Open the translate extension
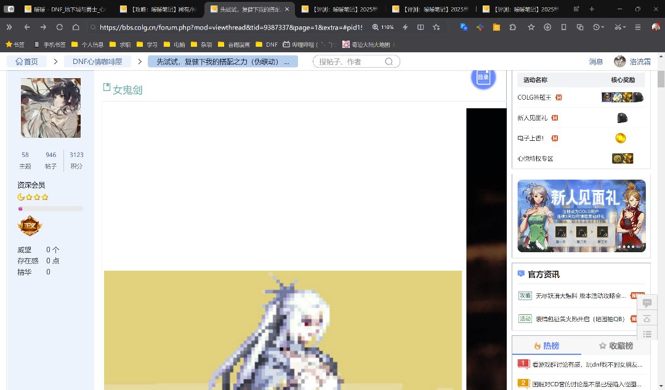Viewport: 665px width, 390px height. 464,27
